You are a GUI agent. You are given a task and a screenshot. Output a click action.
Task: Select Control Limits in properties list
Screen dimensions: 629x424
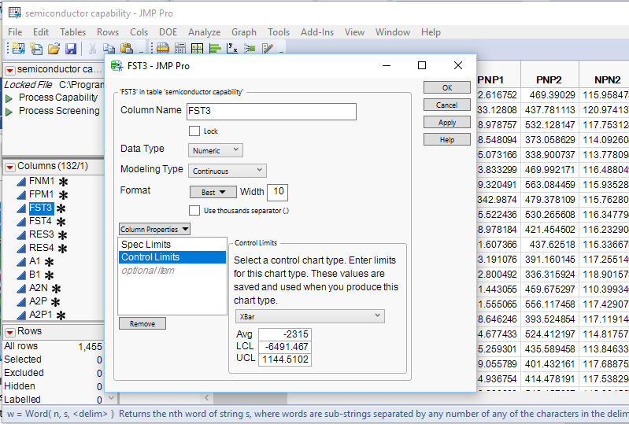point(172,257)
